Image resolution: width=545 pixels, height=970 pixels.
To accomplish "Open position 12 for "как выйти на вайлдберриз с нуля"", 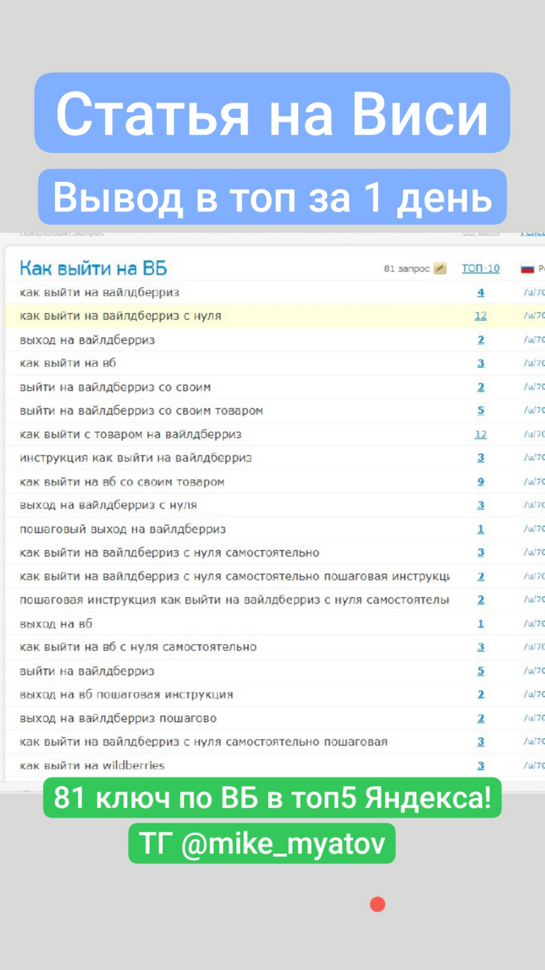I will (x=481, y=316).
